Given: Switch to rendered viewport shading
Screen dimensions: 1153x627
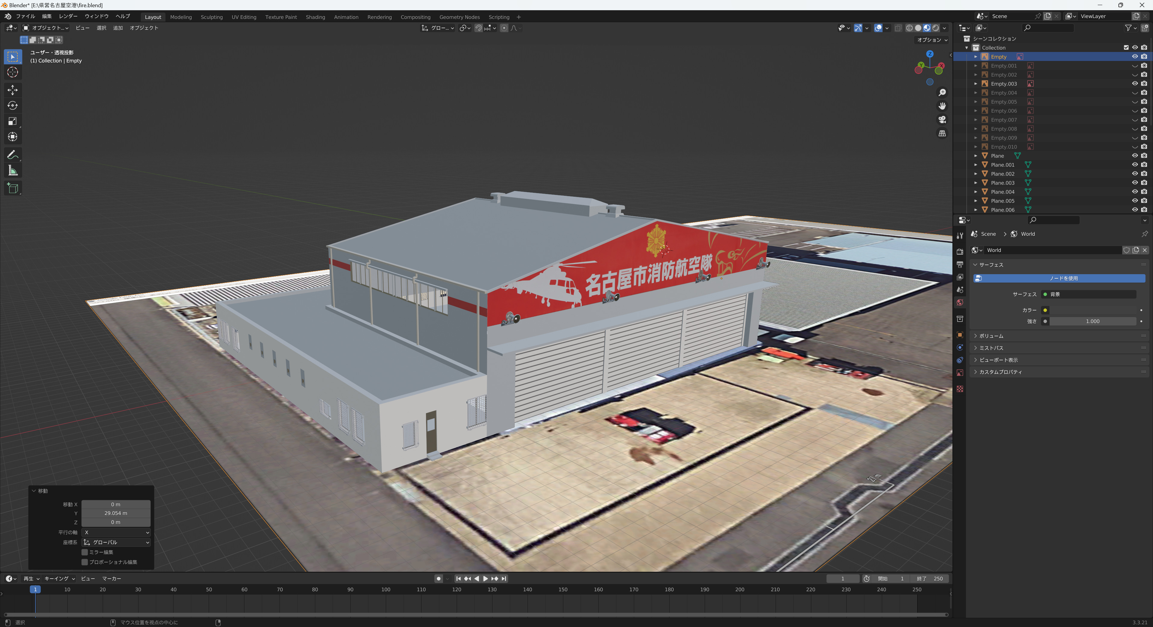Looking at the screenshot, I should (936, 28).
